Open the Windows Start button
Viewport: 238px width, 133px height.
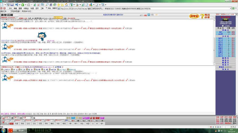click(3, 130)
